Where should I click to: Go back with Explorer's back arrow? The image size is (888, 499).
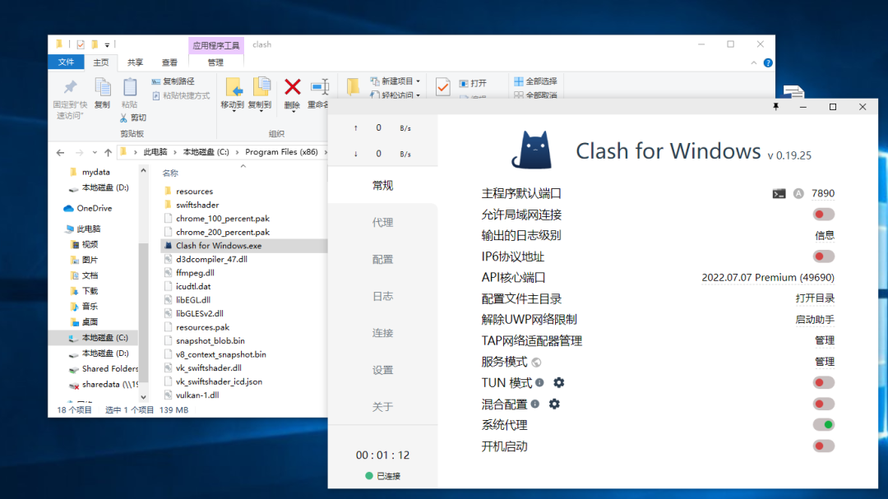[61, 152]
